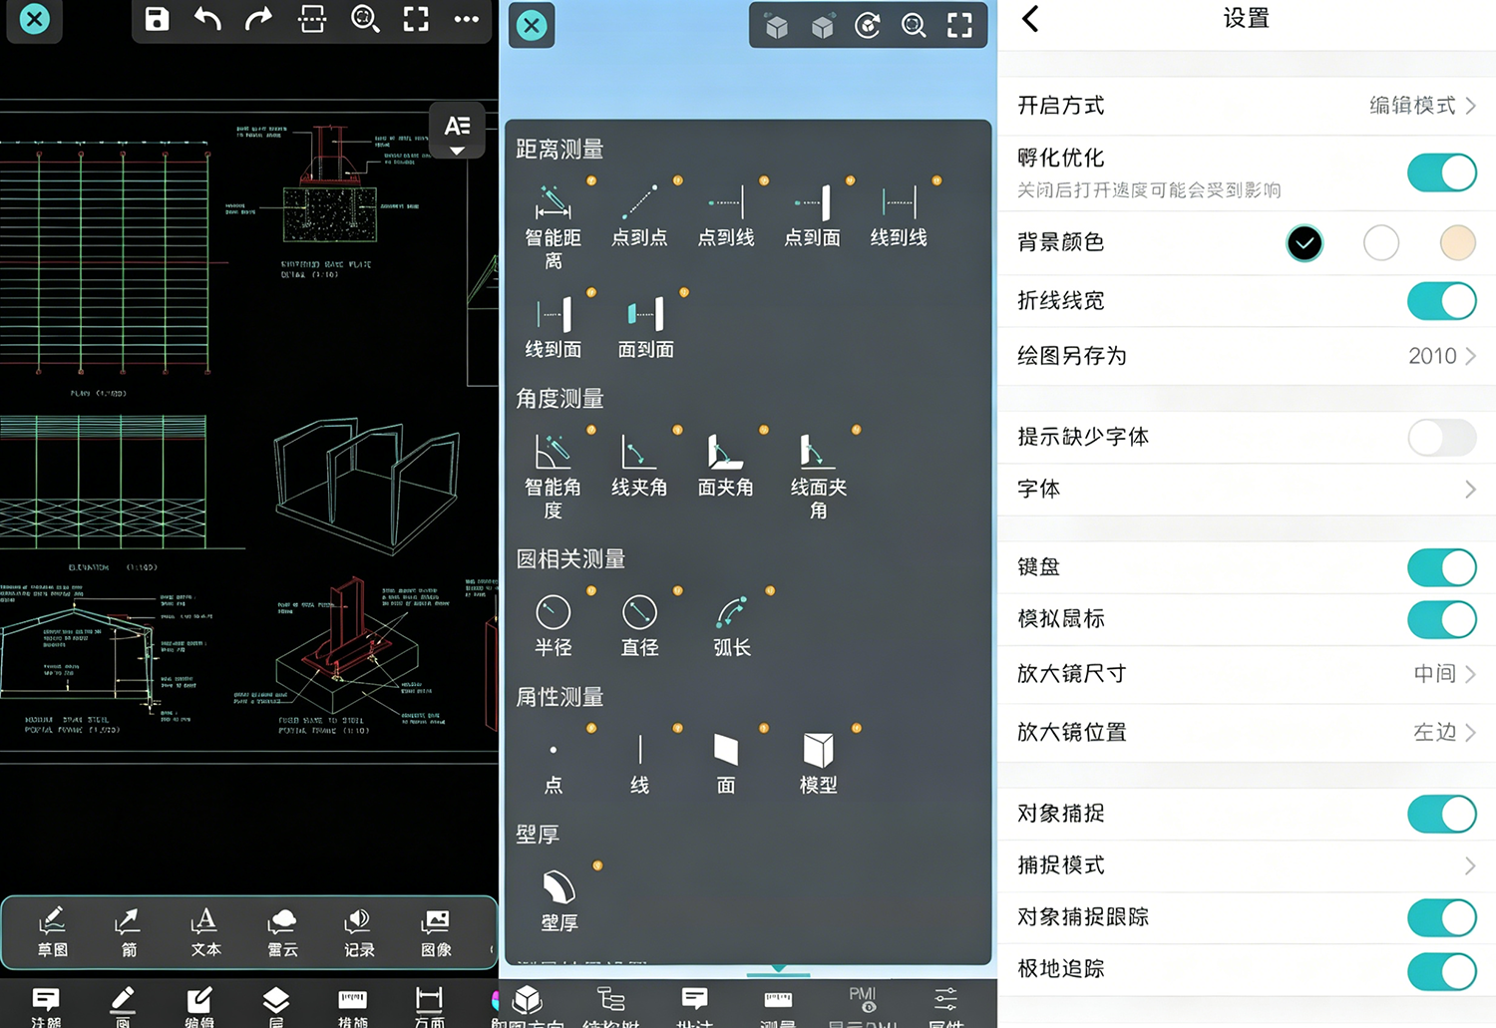Open zoom magnifier in CAD toolbar

click(365, 19)
